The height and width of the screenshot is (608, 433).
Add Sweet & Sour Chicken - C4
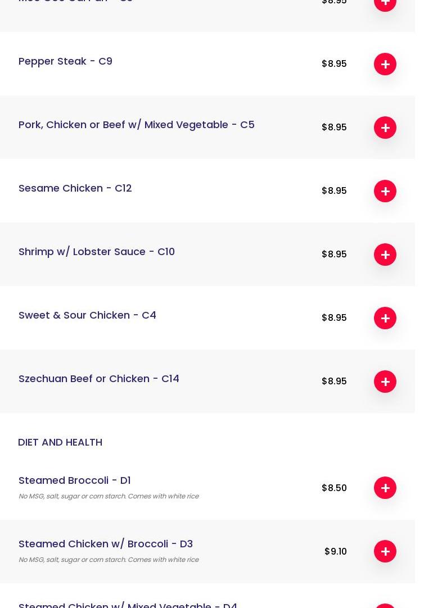tap(385, 318)
